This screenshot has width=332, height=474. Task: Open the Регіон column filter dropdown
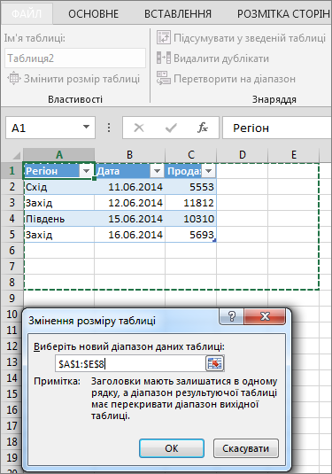click(x=86, y=171)
